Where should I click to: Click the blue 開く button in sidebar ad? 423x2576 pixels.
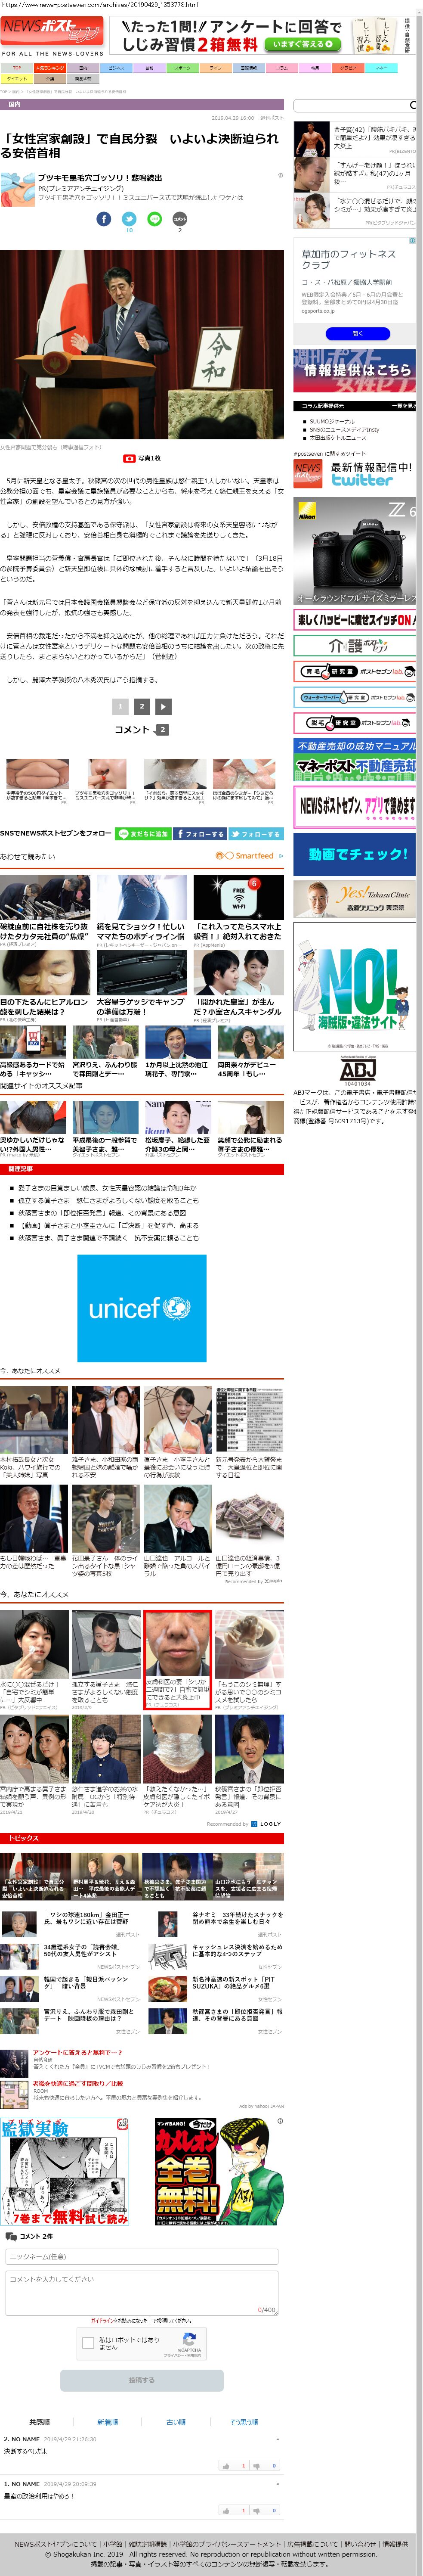(x=357, y=333)
